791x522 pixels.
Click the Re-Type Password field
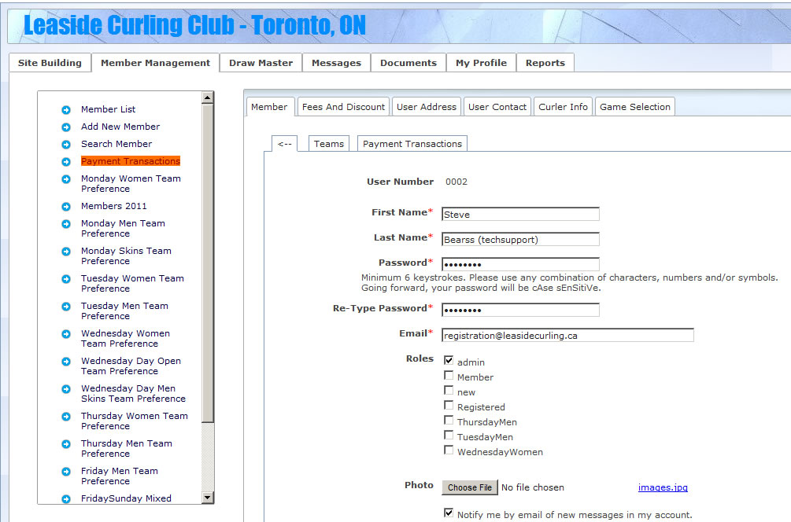[x=520, y=310]
